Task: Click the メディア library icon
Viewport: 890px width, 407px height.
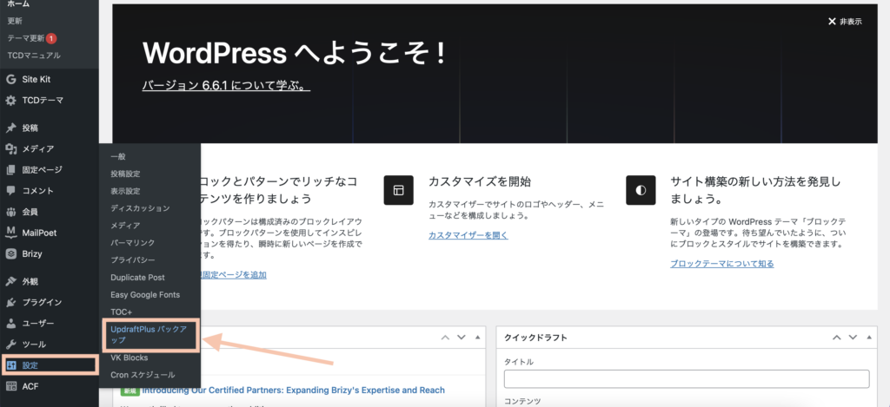Action: 10,149
